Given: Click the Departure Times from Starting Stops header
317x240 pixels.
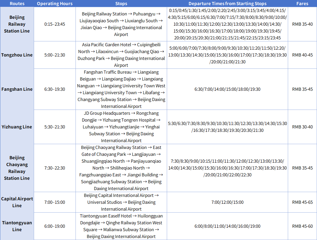Looking at the screenshot, I should (x=227, y=3).
